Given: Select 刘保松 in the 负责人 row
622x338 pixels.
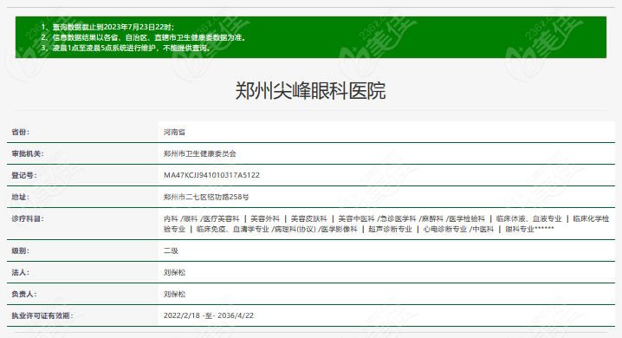Looking at the screenshot, I should 174,295.
